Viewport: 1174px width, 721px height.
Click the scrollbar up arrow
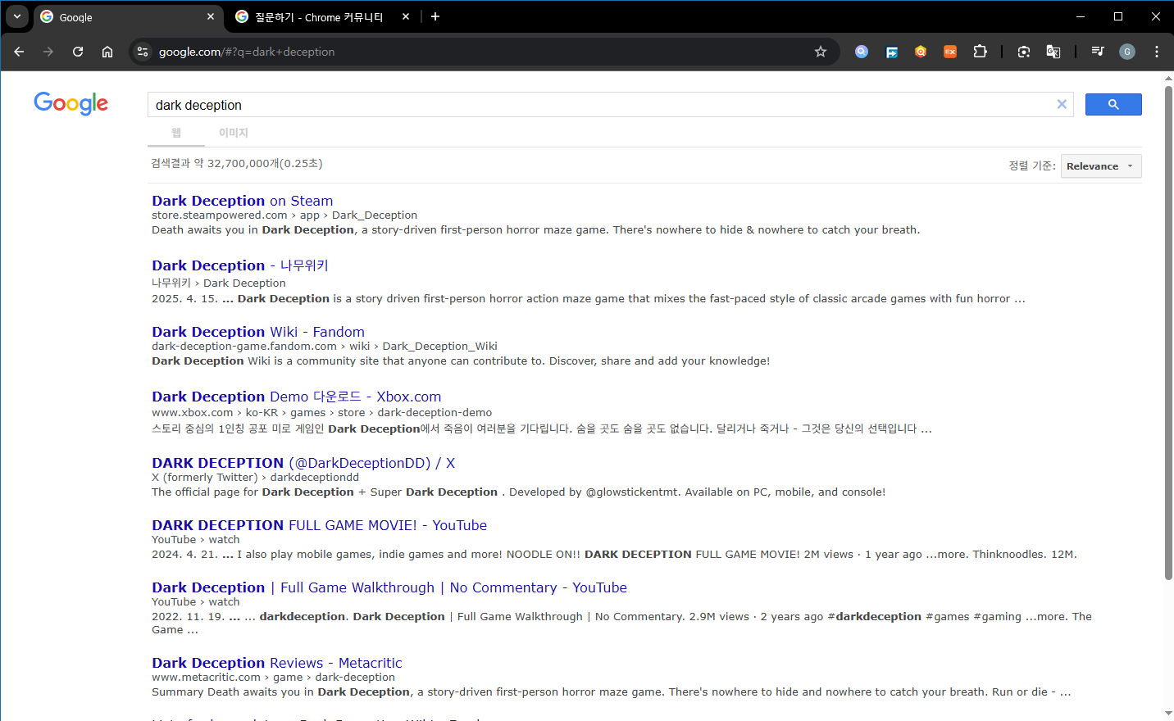pyautogui.click(x=1168, y=78)
